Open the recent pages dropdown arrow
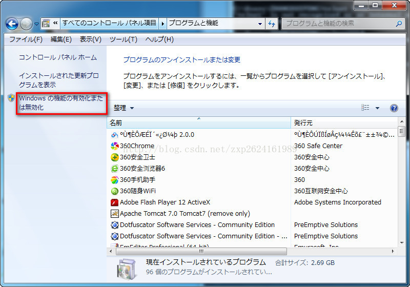 [36, 24]
